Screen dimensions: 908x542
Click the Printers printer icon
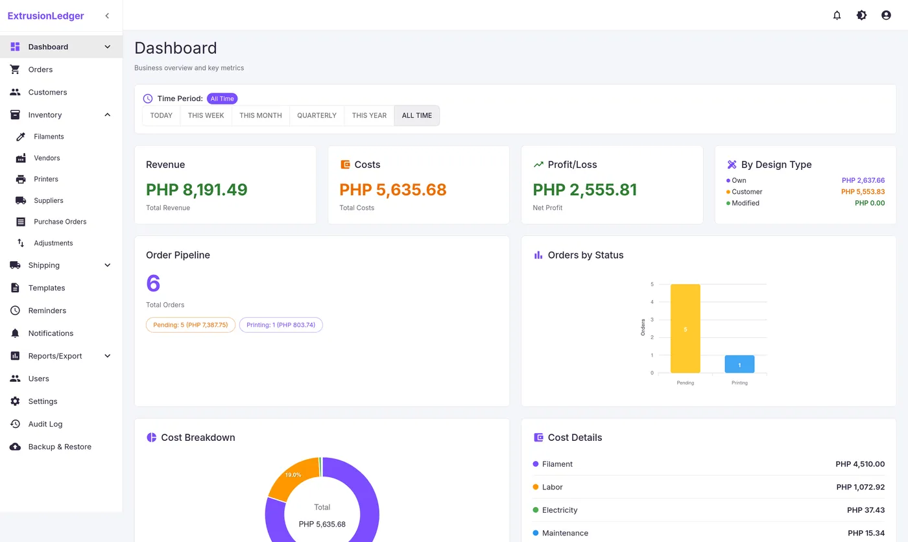coord(21,179)
